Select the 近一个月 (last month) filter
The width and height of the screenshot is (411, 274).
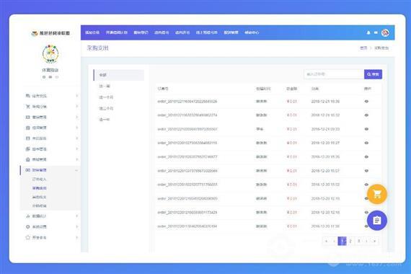point(106,97)
